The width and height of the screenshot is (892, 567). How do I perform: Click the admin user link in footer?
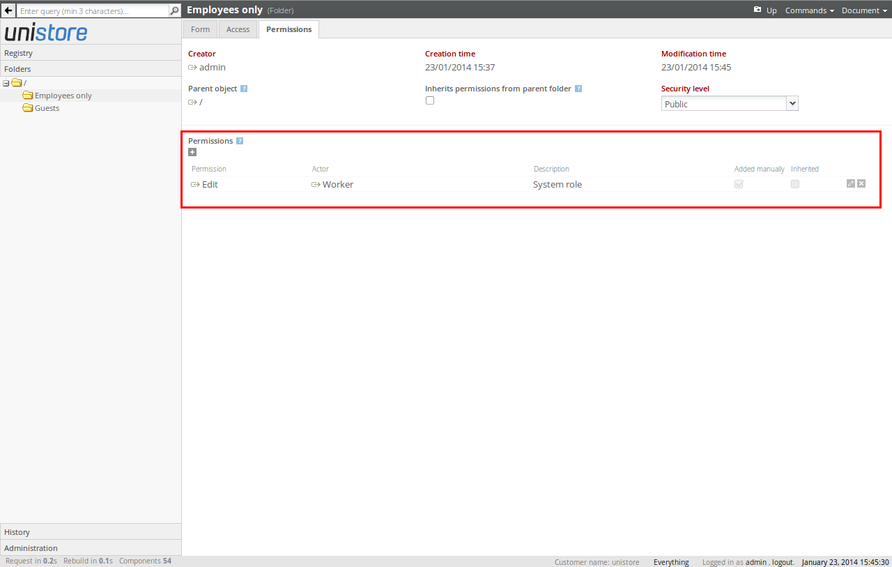(x=756, y=562)
